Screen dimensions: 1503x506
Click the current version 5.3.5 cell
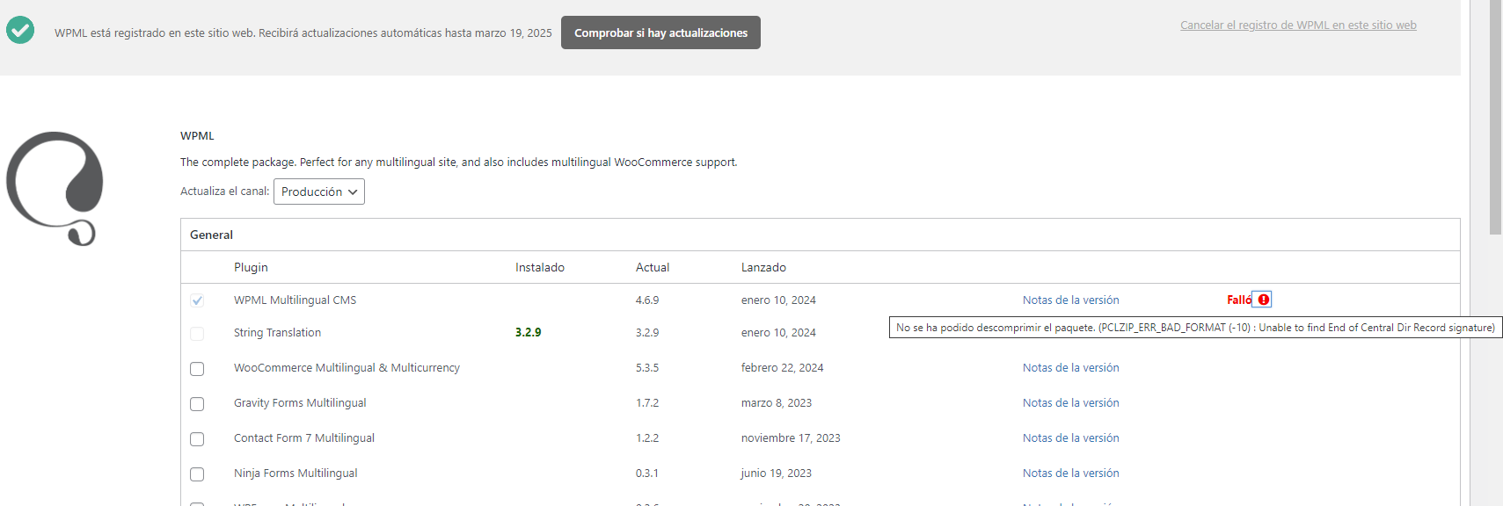click(x=647, y=367)
